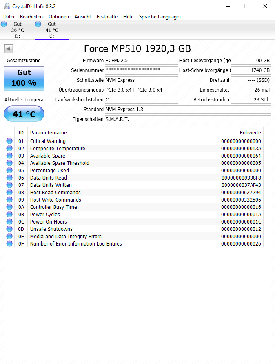Click the ID column header
Image resolution: width=275 pixels, height=364 pixels.
pos(21,133)
